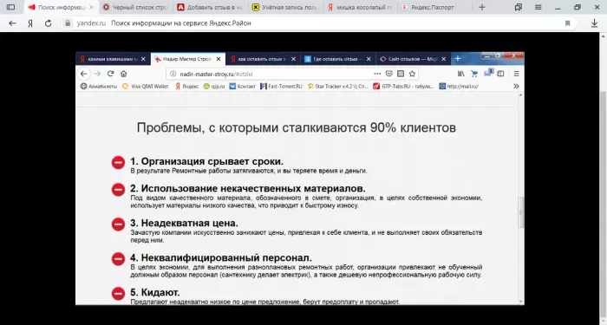Open the tab groups icon in Yandex Browser's title bar

519,7
